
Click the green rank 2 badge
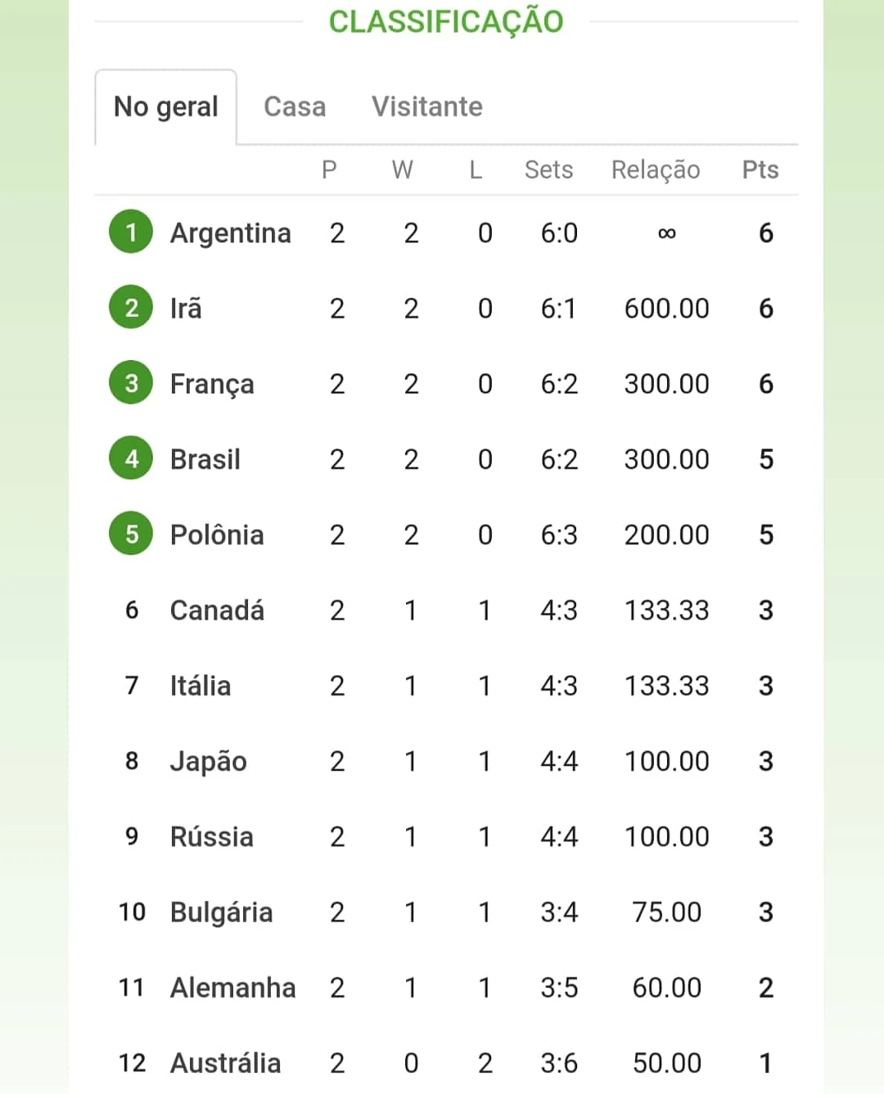pyautogui.click(x=131, y=308)
